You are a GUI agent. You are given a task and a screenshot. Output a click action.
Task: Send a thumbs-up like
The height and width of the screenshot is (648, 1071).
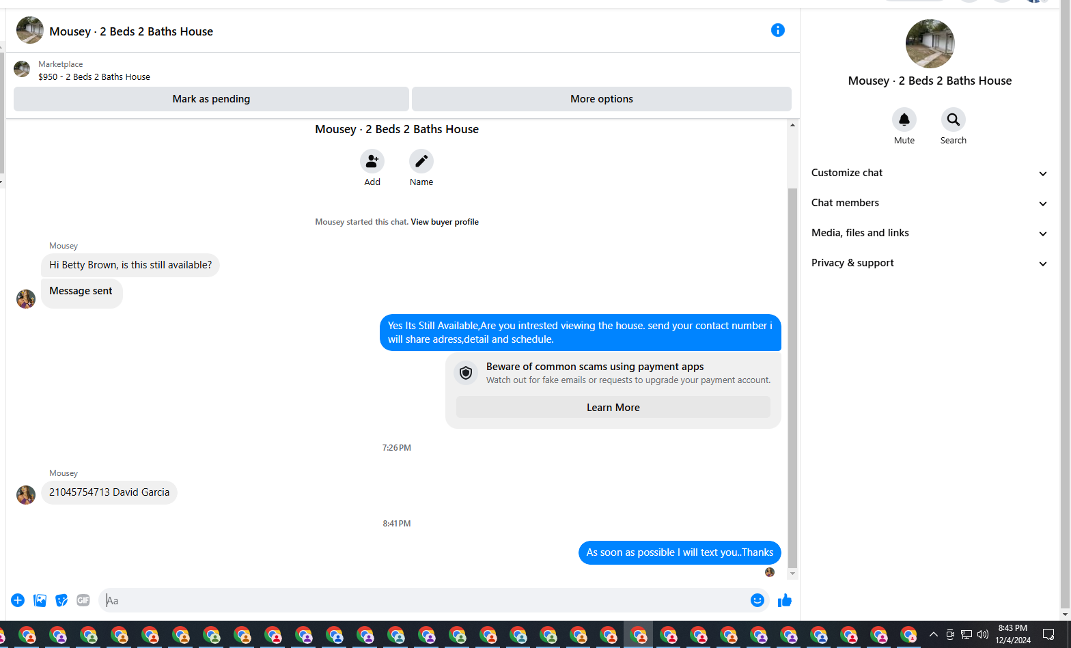[784, 600]
